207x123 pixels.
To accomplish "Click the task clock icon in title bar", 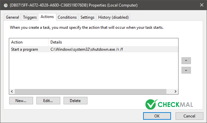I will [6, 6].
